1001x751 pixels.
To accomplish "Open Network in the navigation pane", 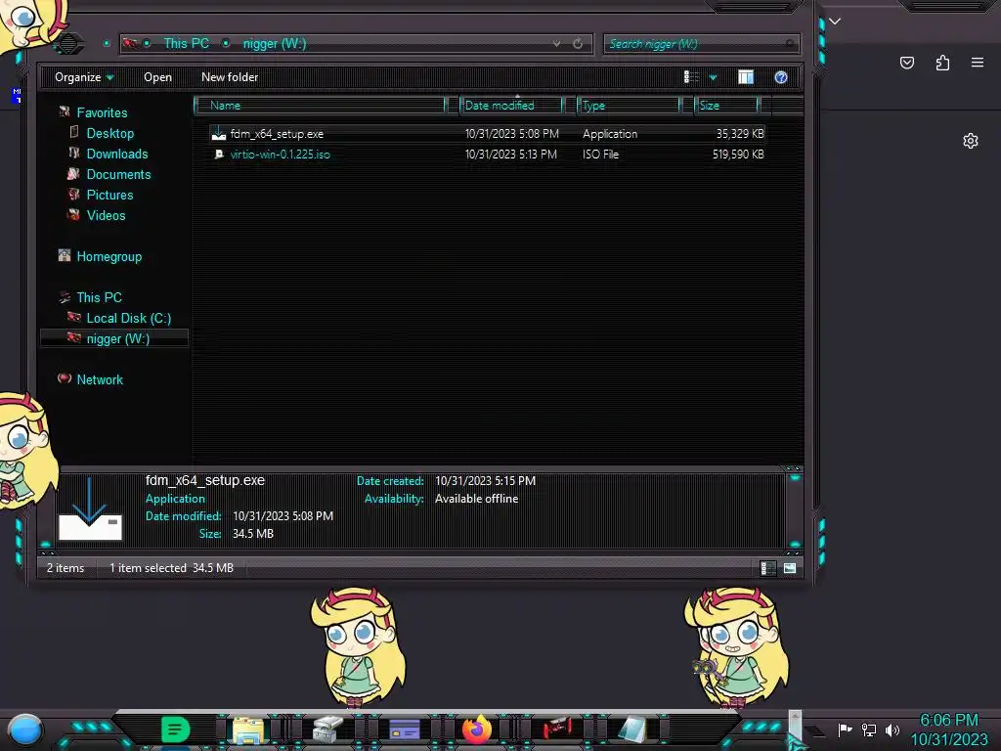I will click(100, 379).
